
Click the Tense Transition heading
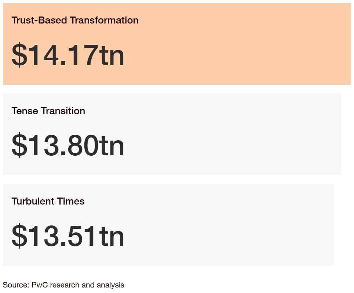point(48,111)
